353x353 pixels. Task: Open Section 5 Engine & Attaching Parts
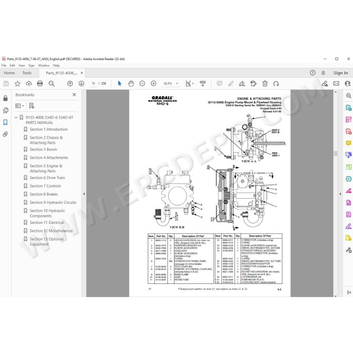click(x=46, y=168)
